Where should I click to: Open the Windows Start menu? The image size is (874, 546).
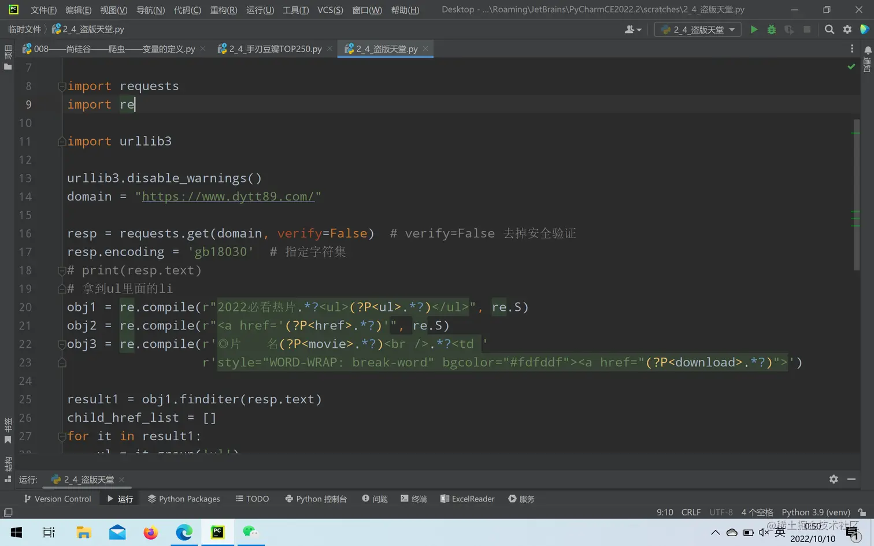click(x=16, y=532)
